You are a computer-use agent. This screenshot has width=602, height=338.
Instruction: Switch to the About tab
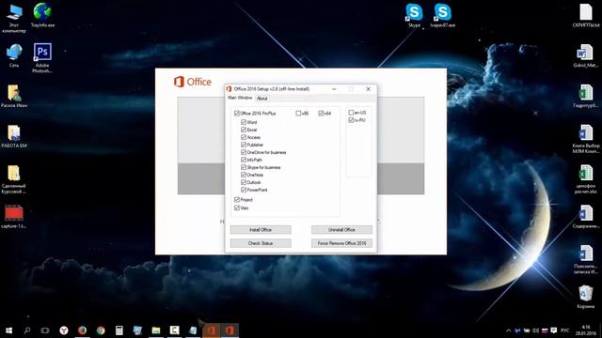(x=261, y=99)
